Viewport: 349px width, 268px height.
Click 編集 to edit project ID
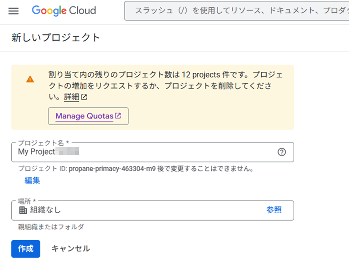[x=32, y=180]
